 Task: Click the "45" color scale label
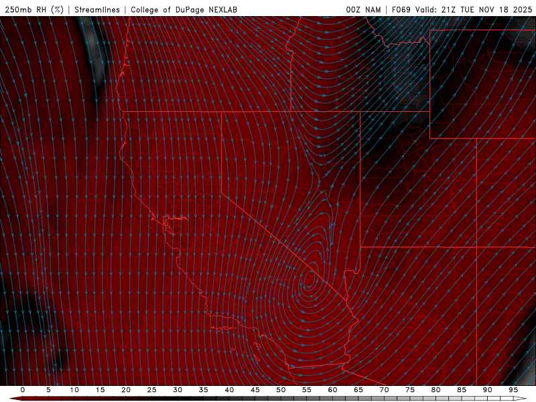(255, 390)
